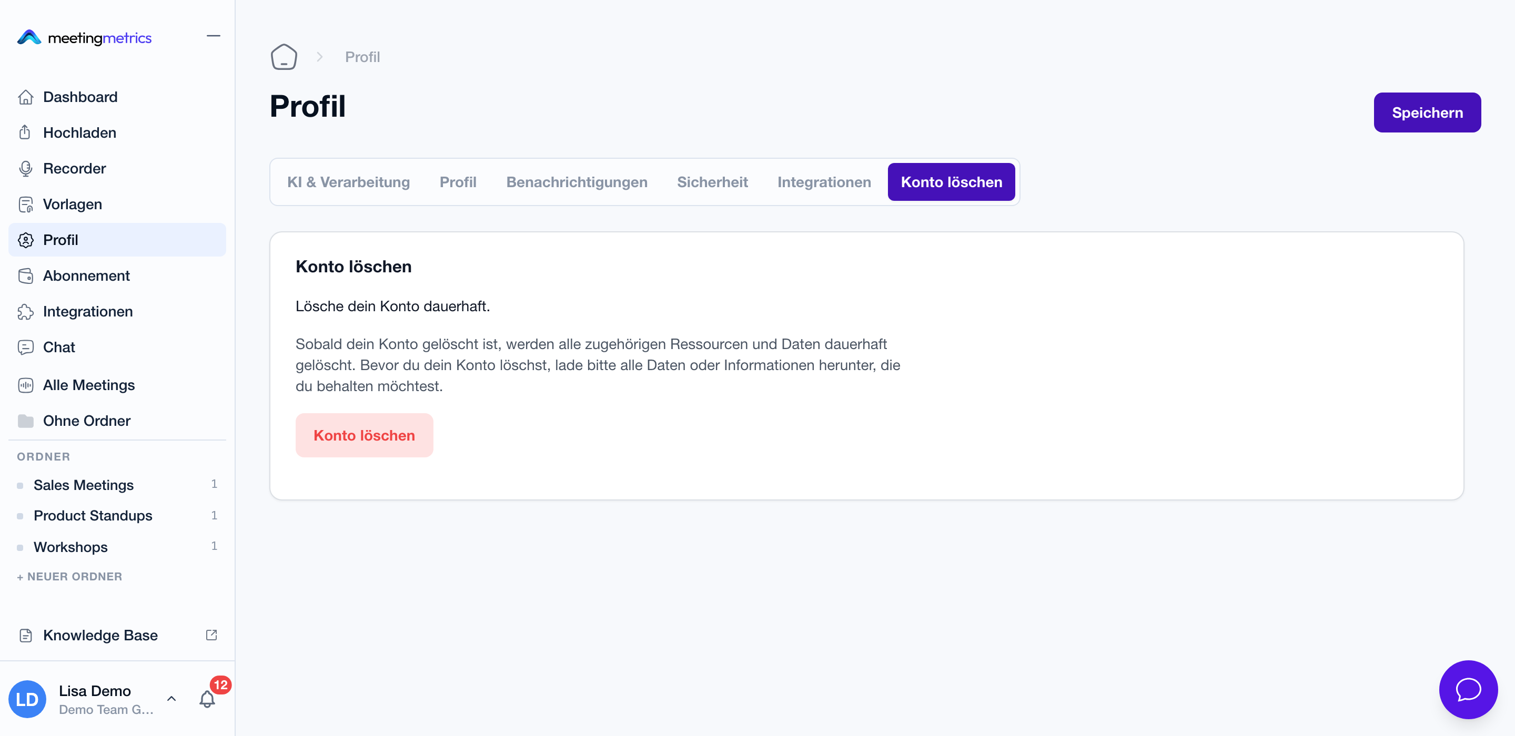This screenshot has width=1515, height=736.
Task: Click the external link icon next to Knowledge Base
Action: click(x=211, y=635)
